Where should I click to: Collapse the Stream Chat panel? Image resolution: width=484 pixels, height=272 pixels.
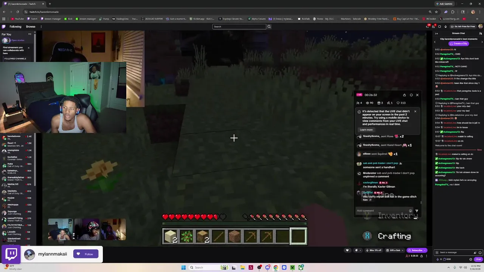tap(436, 33)
